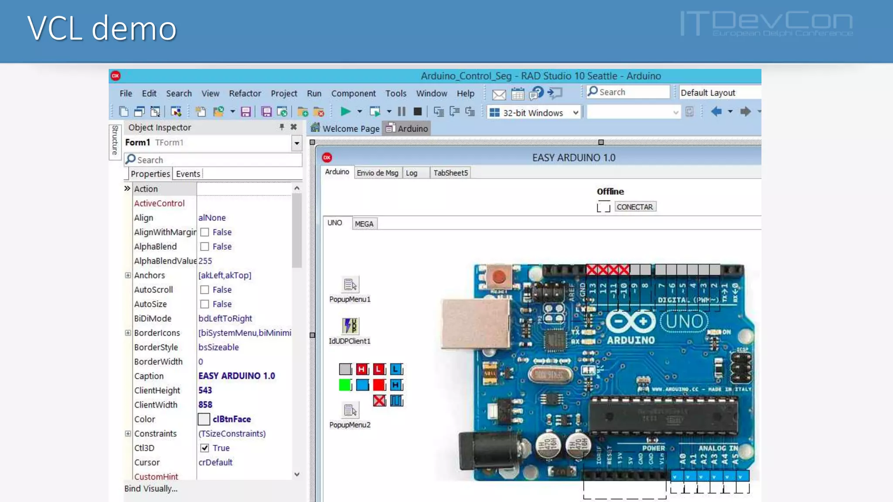The image size is (893, 502).
Task: Click the Remove File from Project icon
Action: [x=319, y=112]
